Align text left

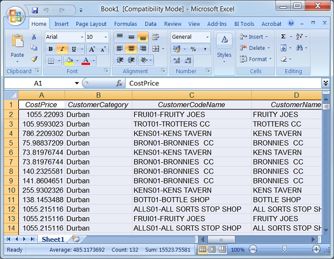click(x=120, y=49)
